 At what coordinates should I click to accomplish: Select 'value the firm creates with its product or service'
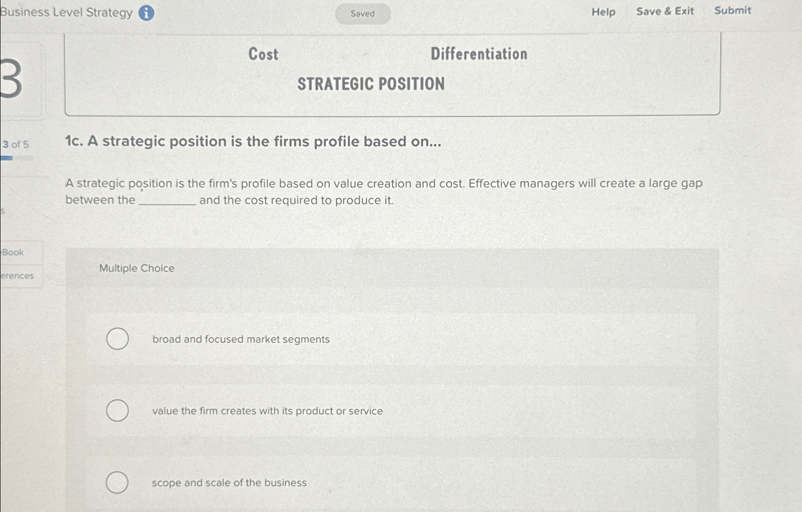117,411
